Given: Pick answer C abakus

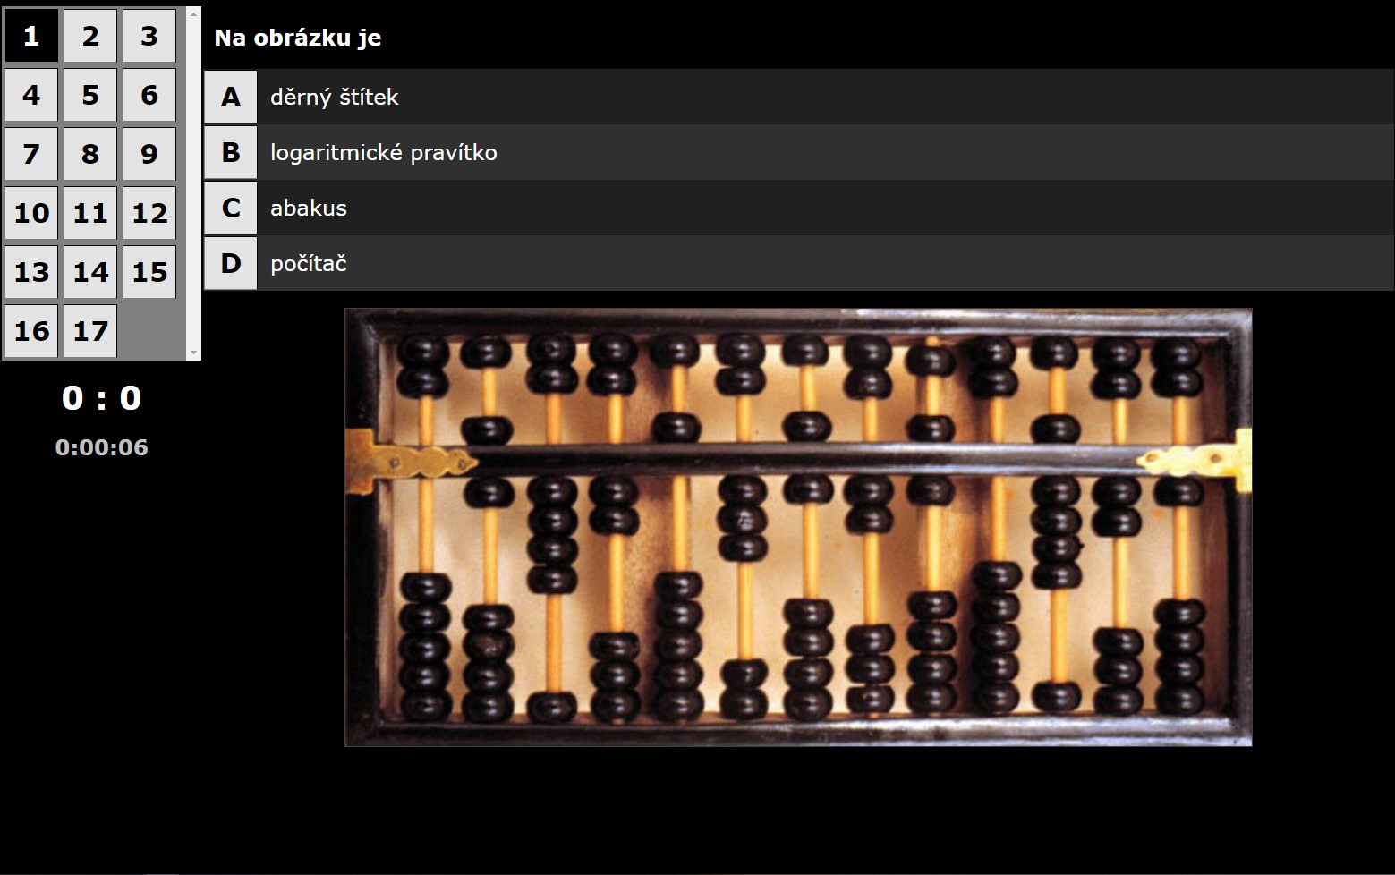Looking at the screenshot, I should [x=798, y=208].
